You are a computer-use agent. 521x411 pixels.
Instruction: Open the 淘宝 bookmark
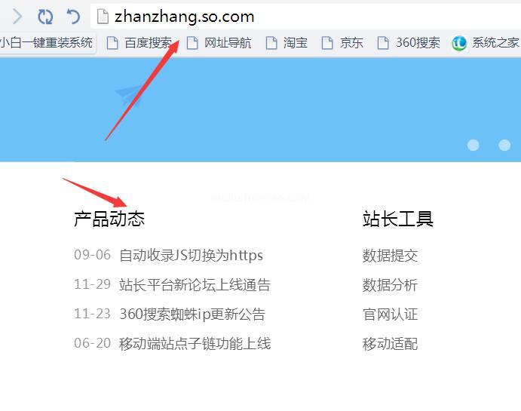287,43
